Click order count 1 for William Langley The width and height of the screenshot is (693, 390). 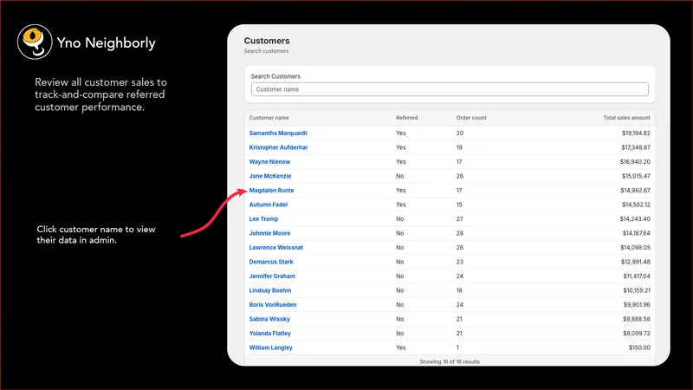coord(457,348)
